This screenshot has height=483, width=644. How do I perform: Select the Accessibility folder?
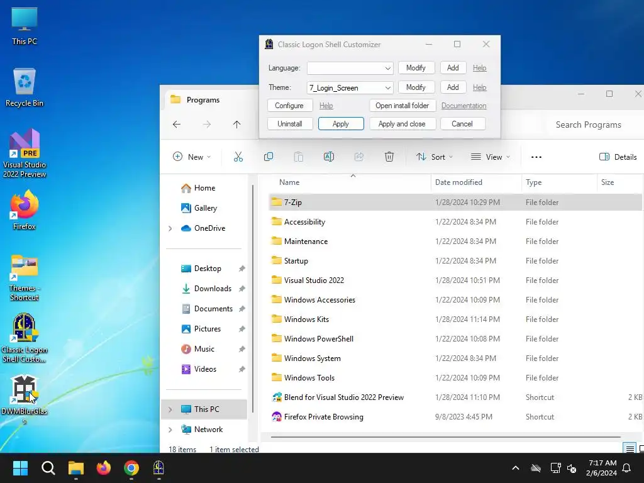pyautogui.click(x=455, y=222)
